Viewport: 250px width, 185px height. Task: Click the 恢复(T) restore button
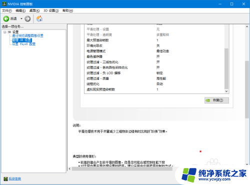click(x=216, y=100)
